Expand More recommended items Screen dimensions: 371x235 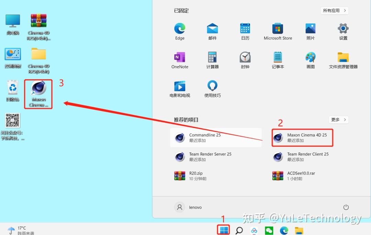click(338, 119)
